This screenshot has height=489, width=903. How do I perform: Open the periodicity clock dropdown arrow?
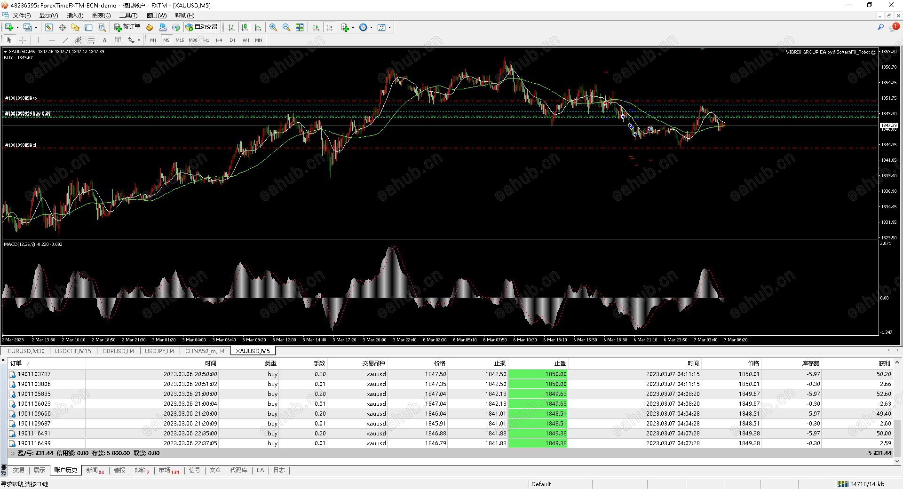[x=371, y=27]
